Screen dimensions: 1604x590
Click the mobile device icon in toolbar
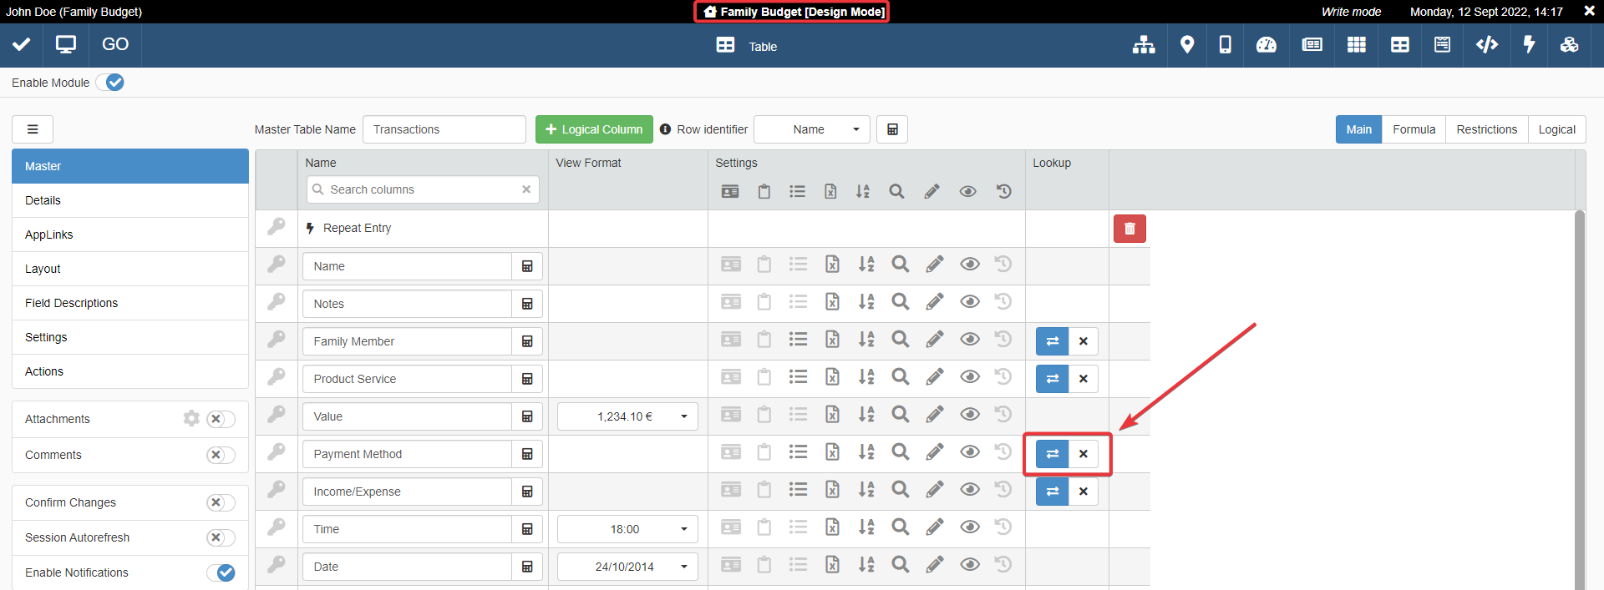click(1225, 45)
